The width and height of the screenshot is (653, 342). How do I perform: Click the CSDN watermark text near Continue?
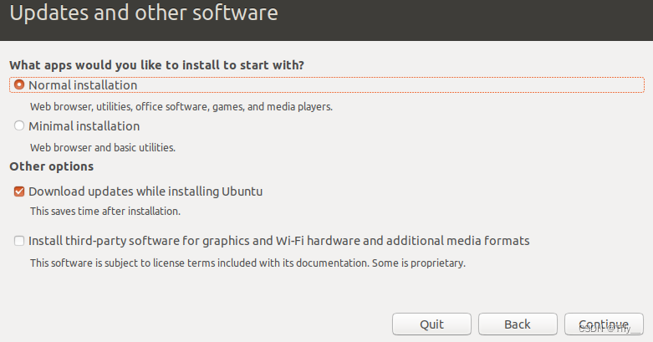[x=609, y=329]
